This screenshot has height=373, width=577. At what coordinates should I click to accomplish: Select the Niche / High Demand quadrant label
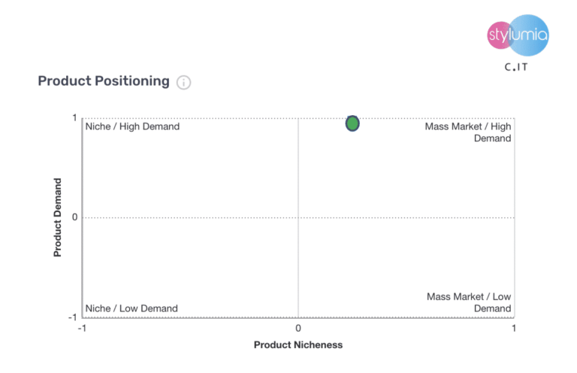tap(133, 126)
